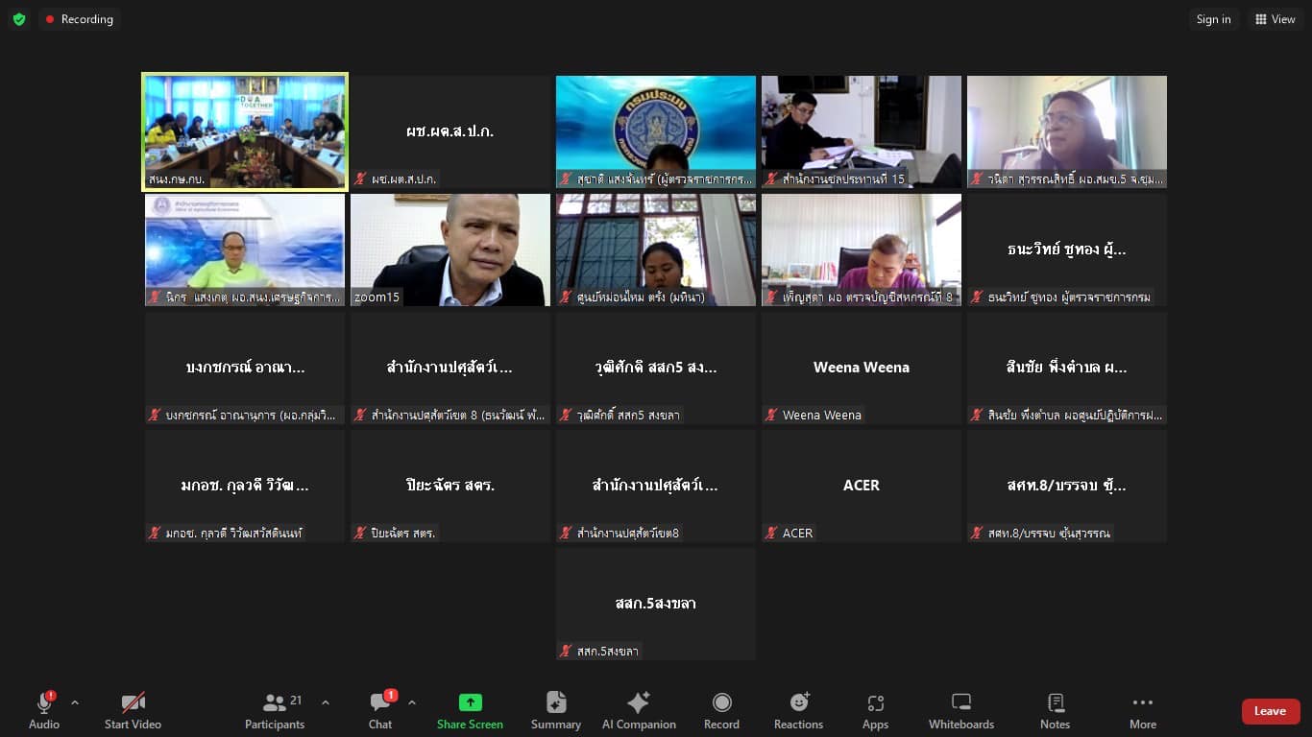Click the green encryption shield icon
The height and width of the screenshot is (737, 1312).
(19, 19)
